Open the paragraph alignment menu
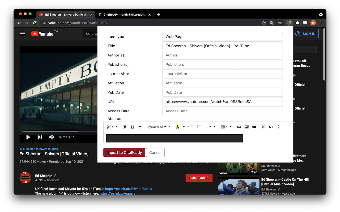This screenshot has width=340, height=212. tap(208, 127)
